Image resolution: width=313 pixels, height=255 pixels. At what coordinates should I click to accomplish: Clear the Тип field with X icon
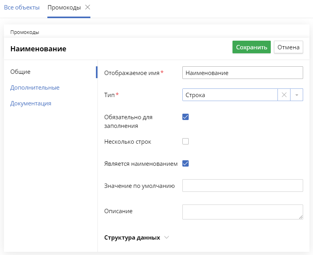[284, 95]
